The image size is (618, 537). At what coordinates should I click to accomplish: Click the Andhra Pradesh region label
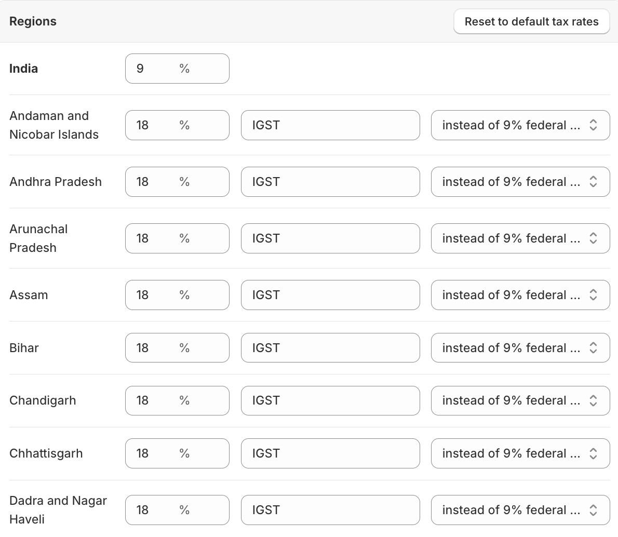click(x=56, y=182)
